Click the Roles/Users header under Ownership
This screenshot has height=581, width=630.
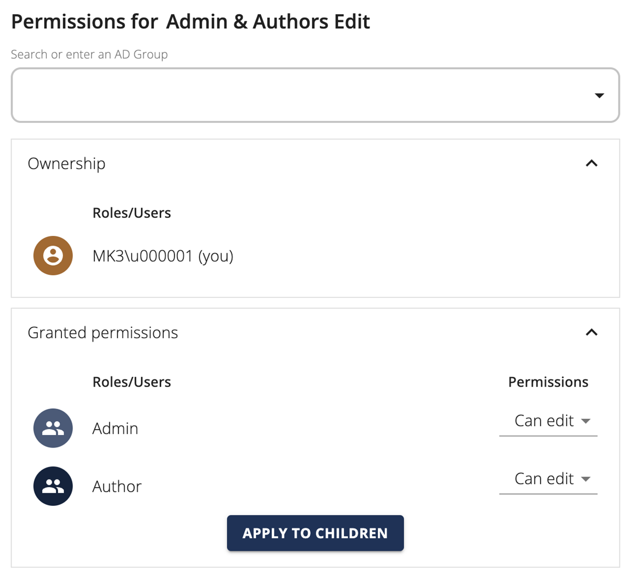132,213
